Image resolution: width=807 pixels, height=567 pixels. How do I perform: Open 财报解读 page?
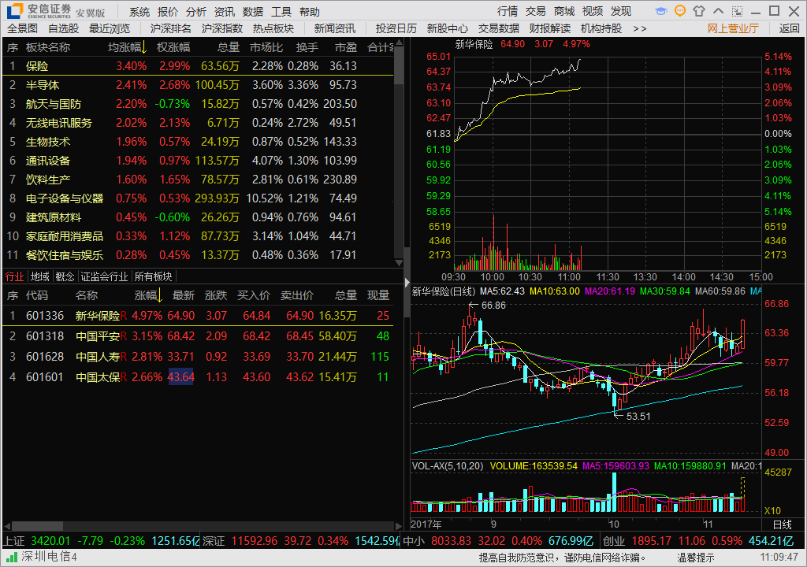click(x=549, y=29)
